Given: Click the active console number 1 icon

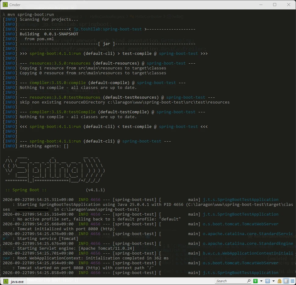Looking at the screenshot, I should tap(268, 281).
